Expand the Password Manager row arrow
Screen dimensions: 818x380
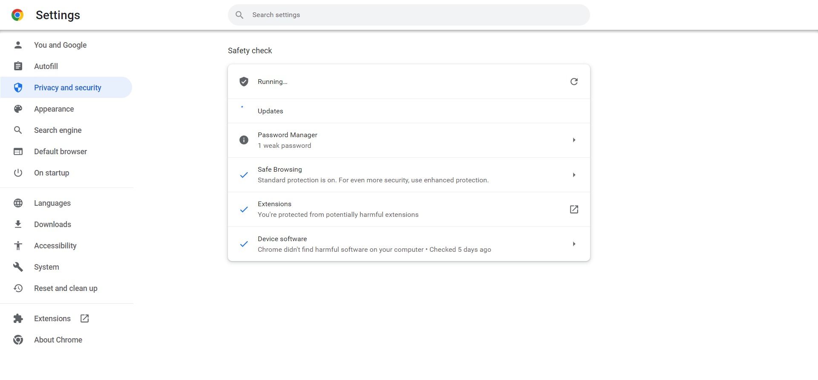(574, 140)
